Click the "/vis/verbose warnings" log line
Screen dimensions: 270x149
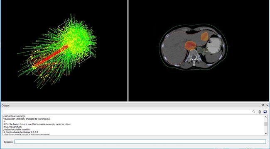click(x=14, y=116)
